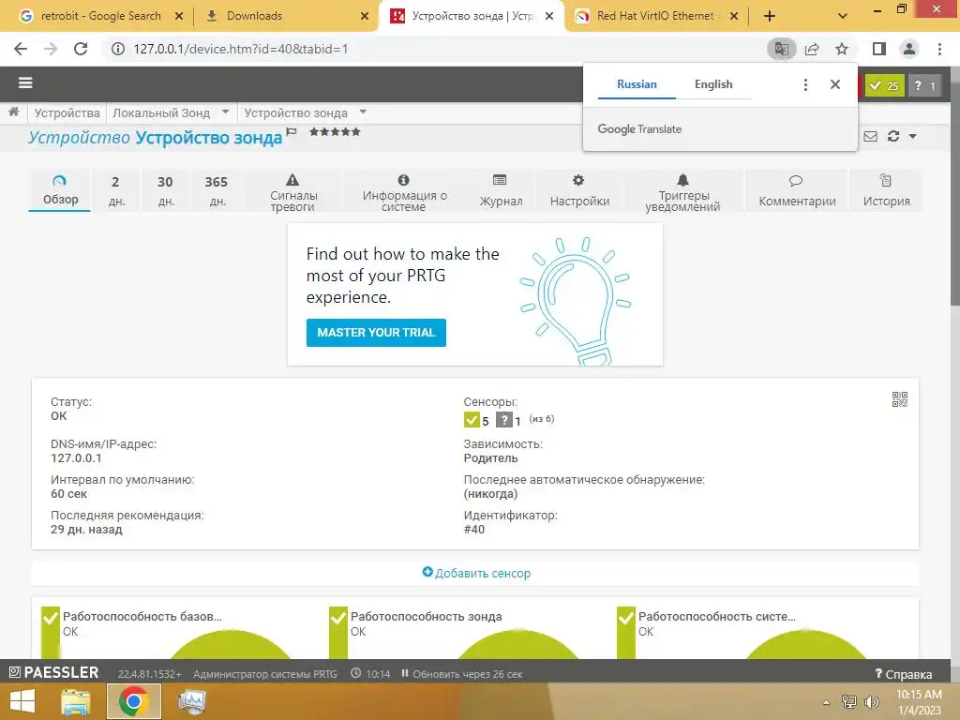Click MASTER YOUR TRIAL button
Viewport: 960px width, 720px height.
(x=376, y=333)
